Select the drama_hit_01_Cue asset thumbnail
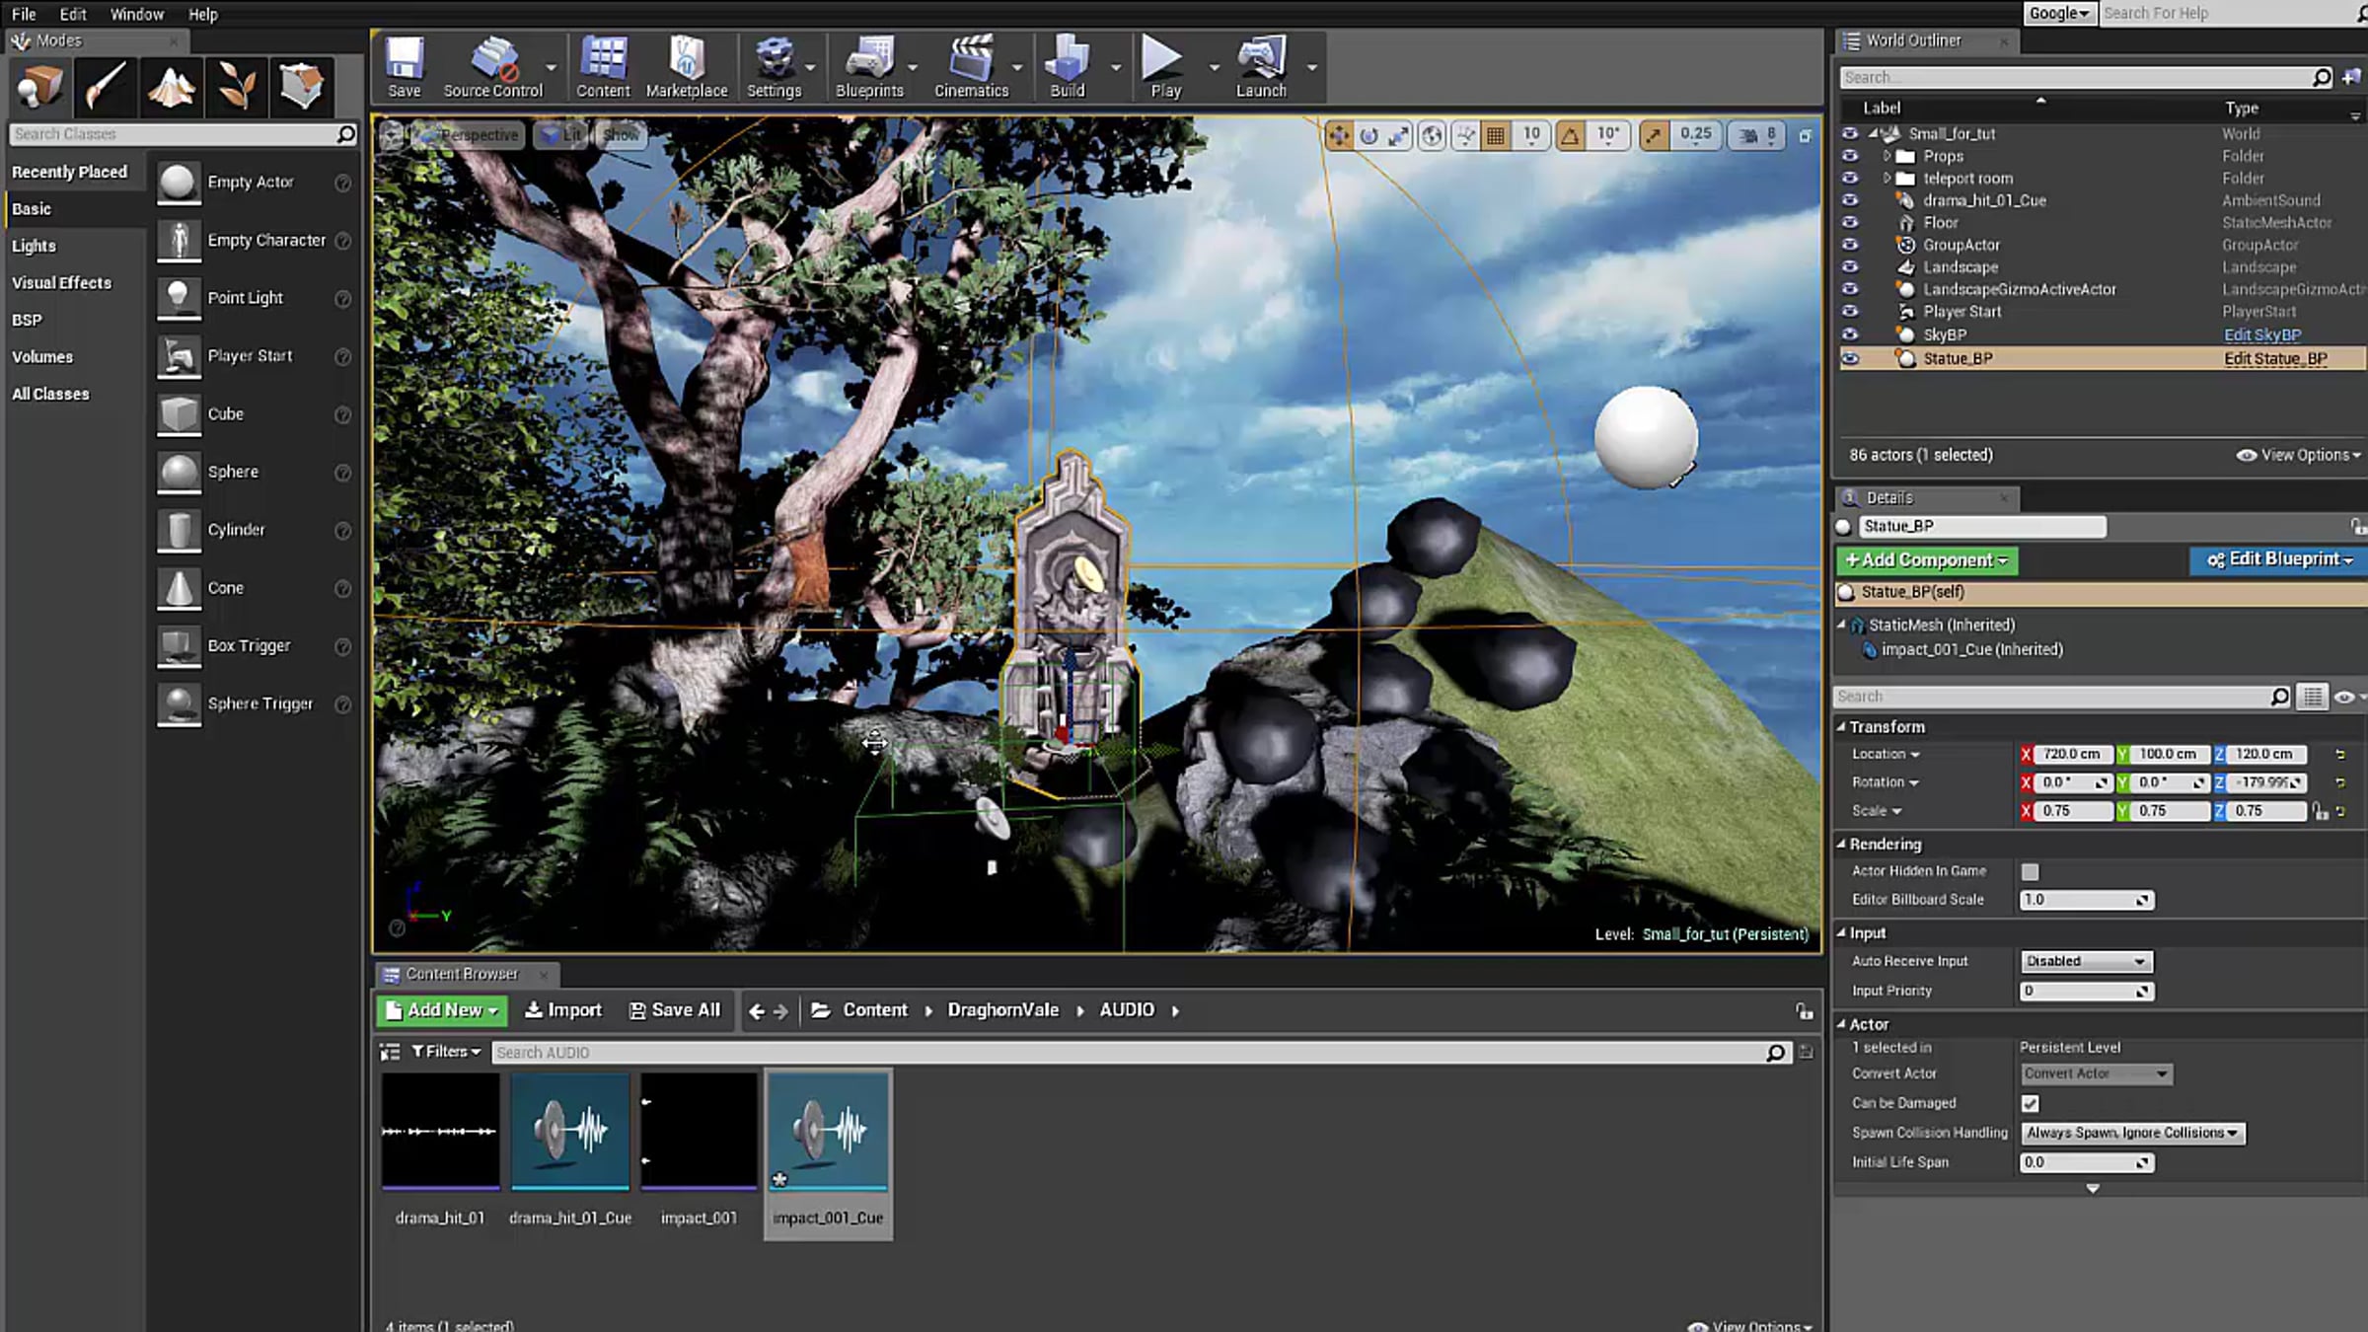This screenshot has height=1332, width=2368. pos(570,1132)
